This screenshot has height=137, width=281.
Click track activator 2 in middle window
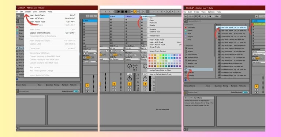(x=114, y=84)
